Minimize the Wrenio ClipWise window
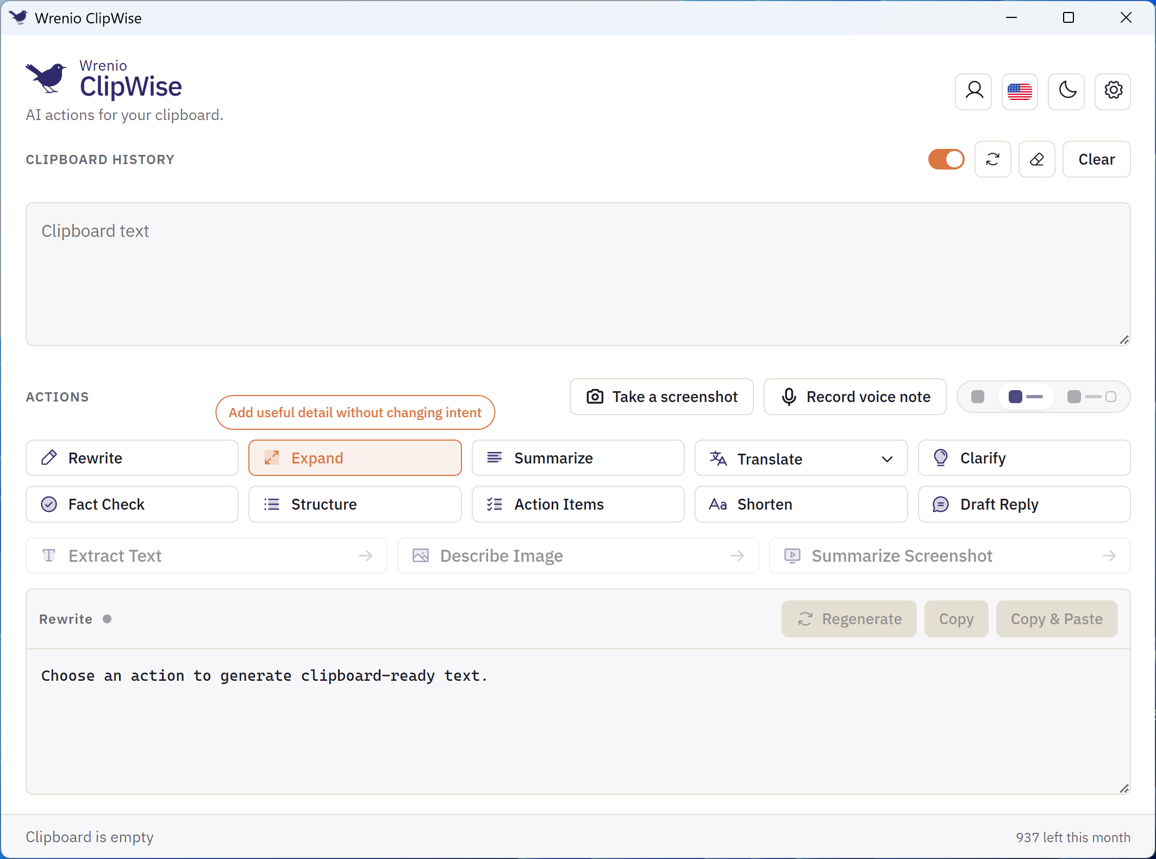The image size is (1156, 859). 1011,17
